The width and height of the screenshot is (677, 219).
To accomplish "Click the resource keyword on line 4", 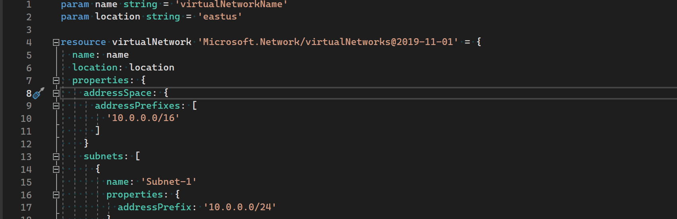I will [83, 42].
